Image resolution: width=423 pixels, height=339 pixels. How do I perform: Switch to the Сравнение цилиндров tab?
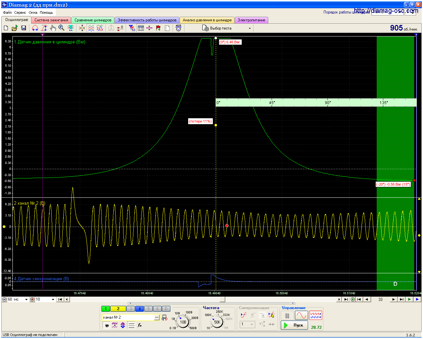(93, 20)
